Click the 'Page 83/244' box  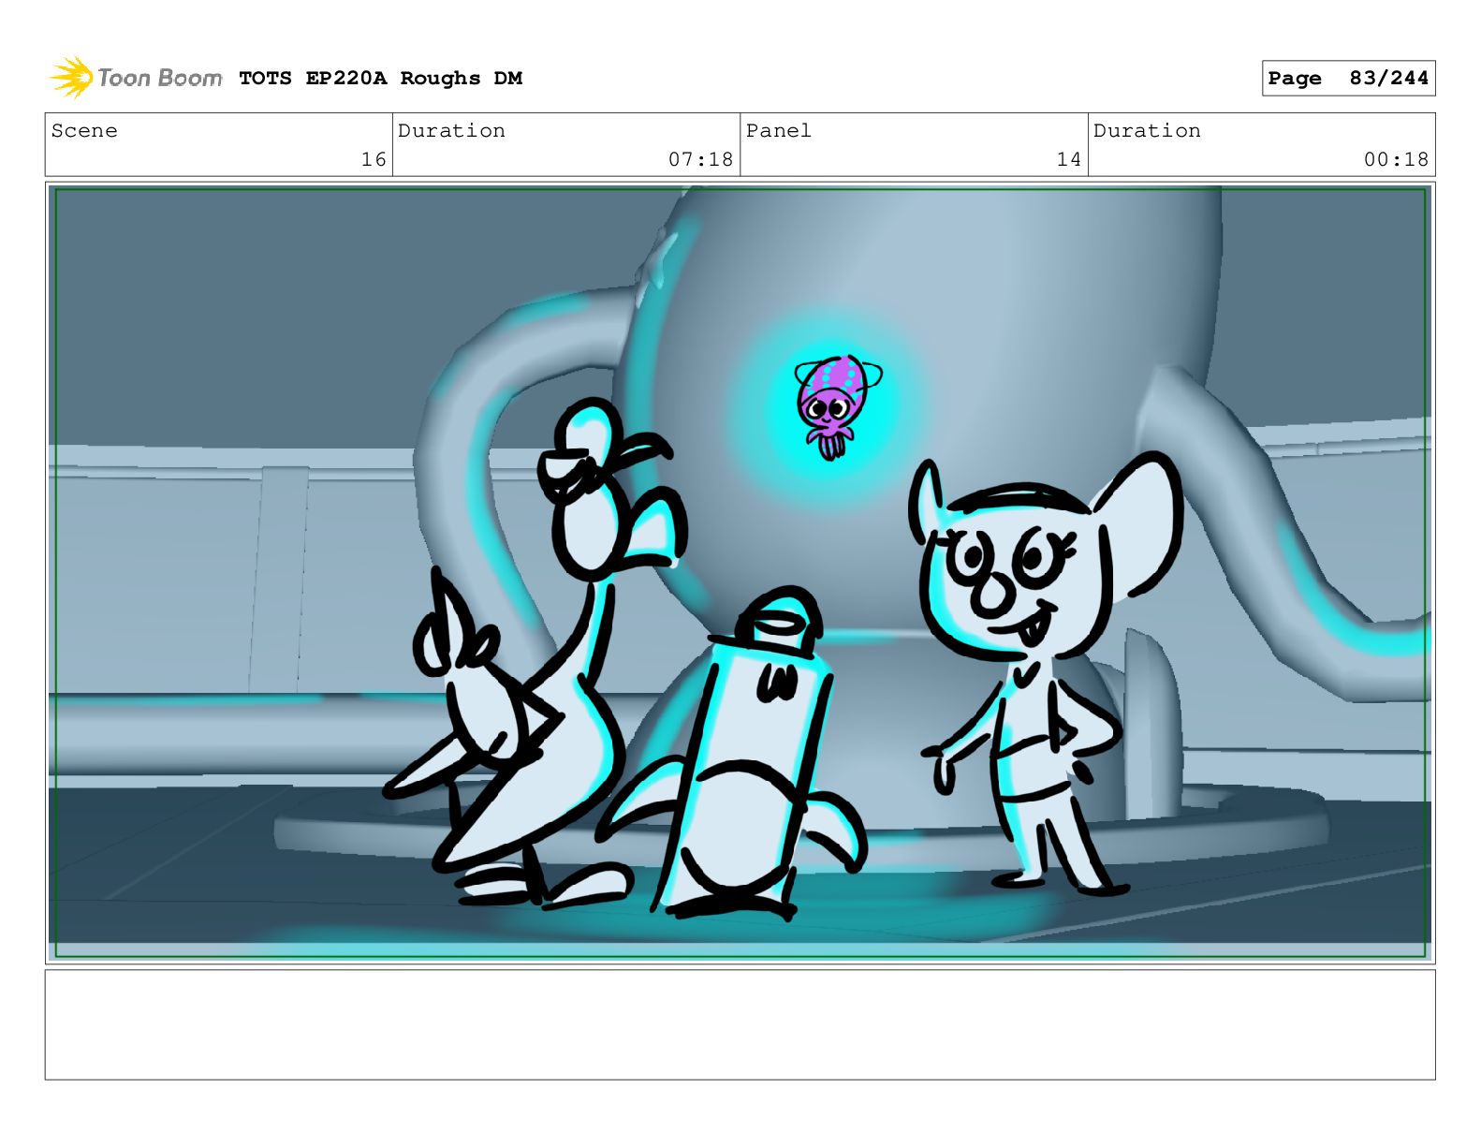point(1348,79)
